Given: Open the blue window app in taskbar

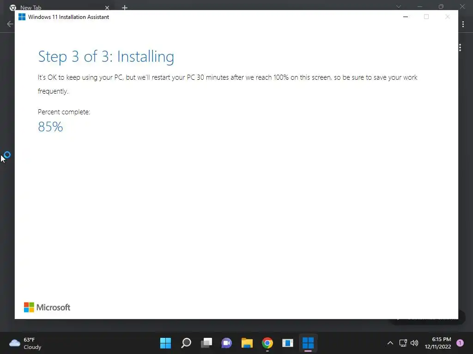Looking at the screenshot, I should (x=287, y=343).
